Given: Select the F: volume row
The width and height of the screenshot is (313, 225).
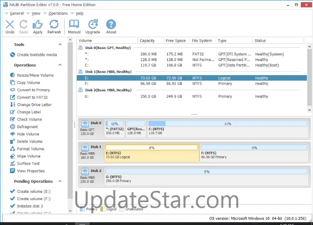Looking at the screenshot, I should 192,84.
